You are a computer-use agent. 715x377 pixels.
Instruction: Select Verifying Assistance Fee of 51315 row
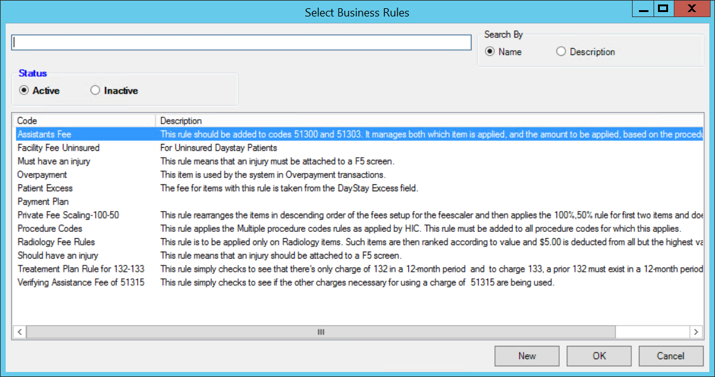(359, 282)
